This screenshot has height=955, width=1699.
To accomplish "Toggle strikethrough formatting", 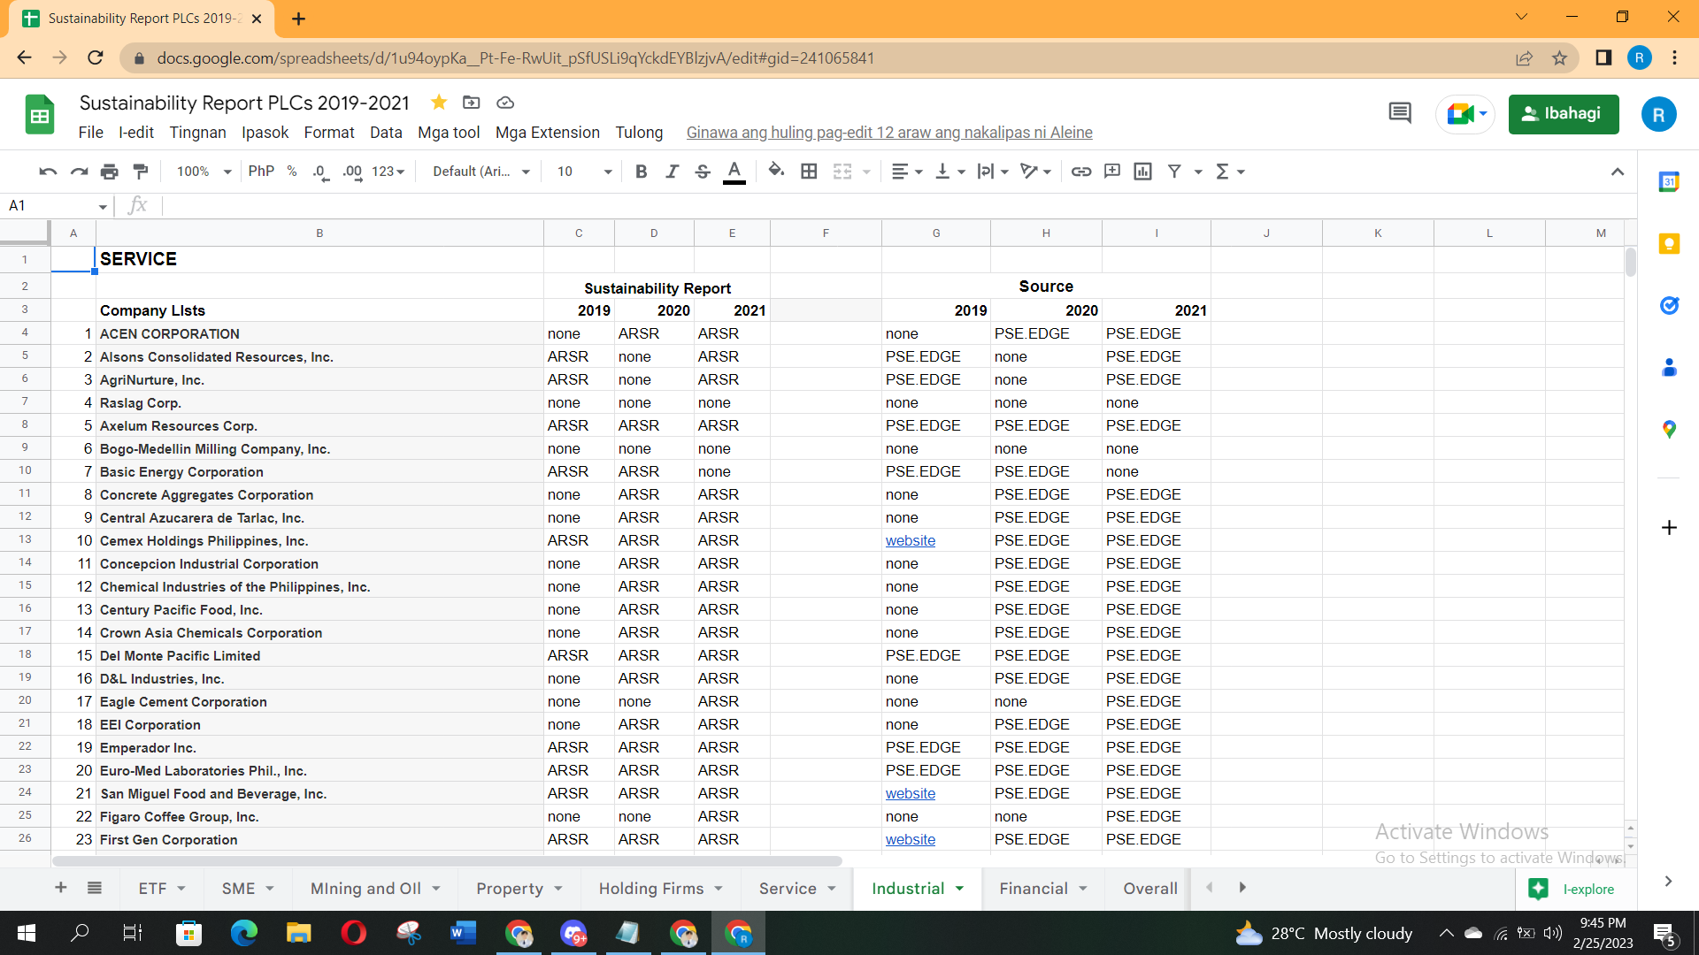I will (x=703, y=172).
